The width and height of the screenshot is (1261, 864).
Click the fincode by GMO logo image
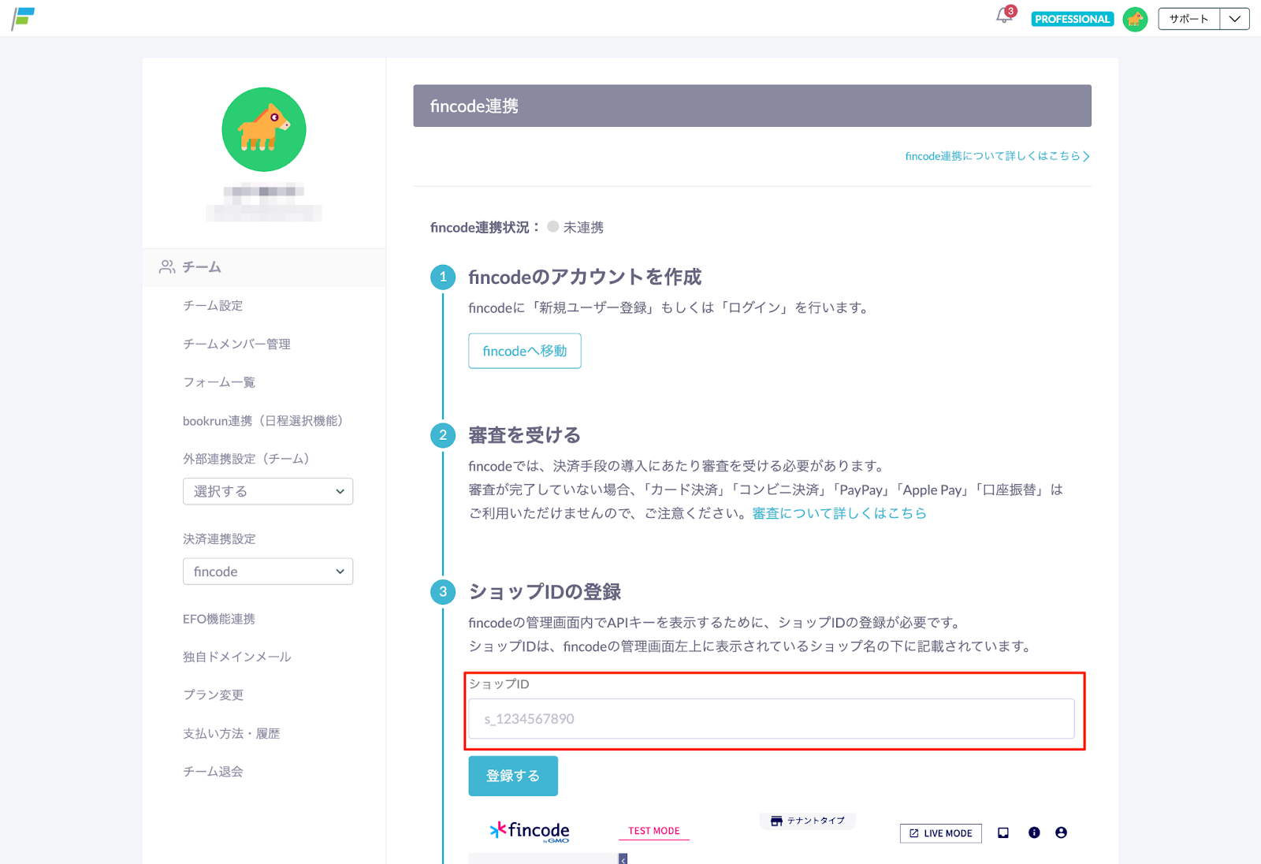(530, 832)
